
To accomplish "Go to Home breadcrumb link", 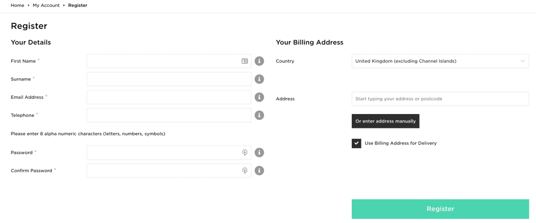I will [x=18, y=6].
